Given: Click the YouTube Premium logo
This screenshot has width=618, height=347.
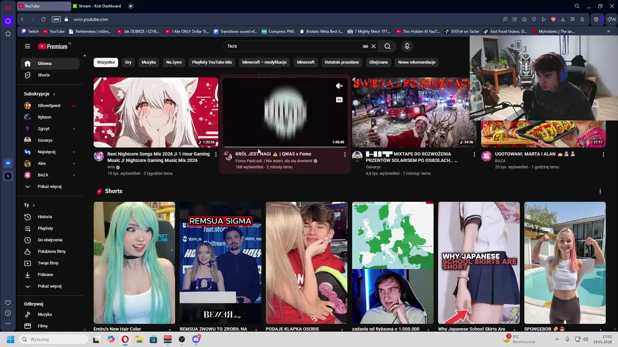Looking at the screenshot, I should 53,46.
